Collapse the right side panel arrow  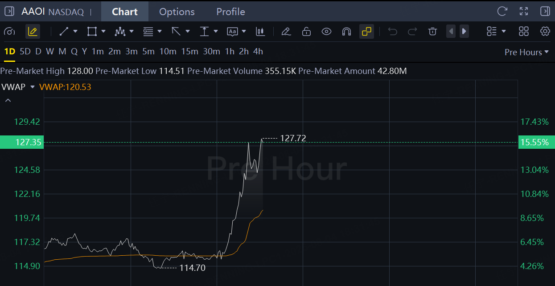point(545,12)
